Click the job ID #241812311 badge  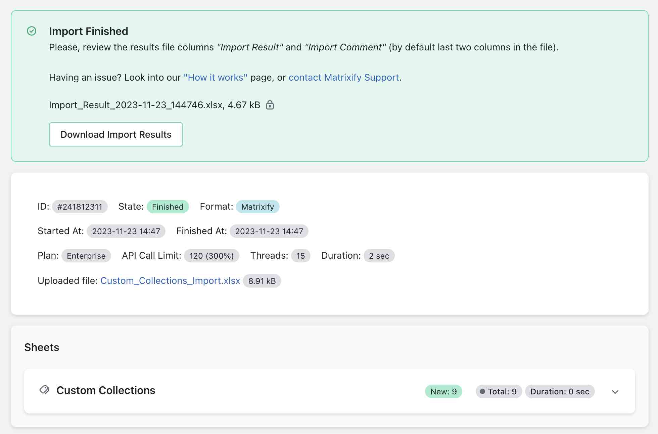pos(80,207)
